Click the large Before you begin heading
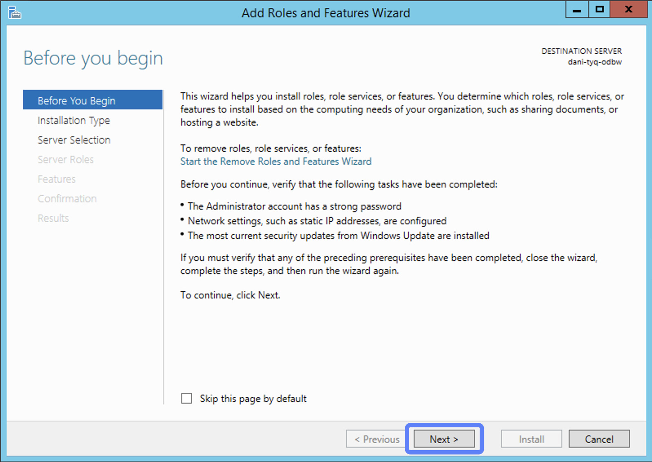 coord(93,58)
